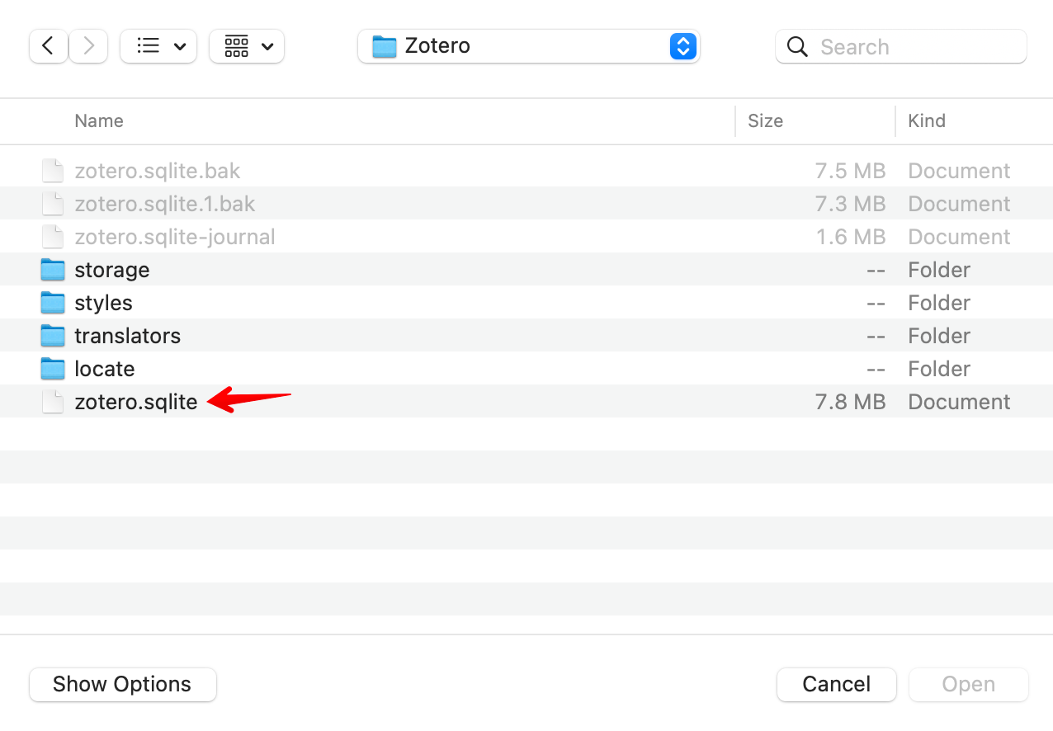Click the Cancel button
1053x731 pixels.
(836, 684)
